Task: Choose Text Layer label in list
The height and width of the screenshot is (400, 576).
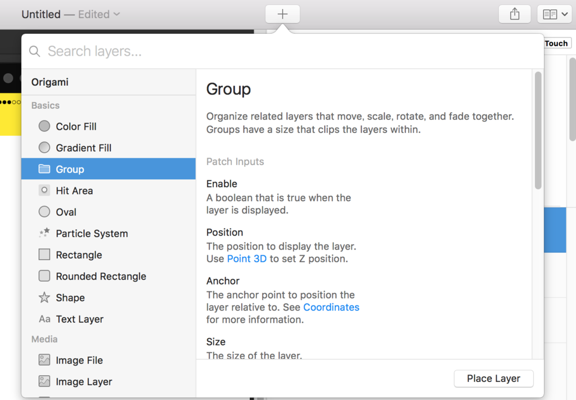Action: click(x=80, y=319)
